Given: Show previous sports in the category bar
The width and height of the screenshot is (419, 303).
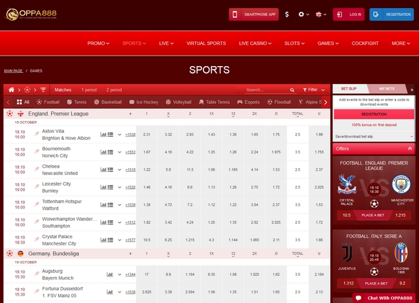Looking at the screenshot, I should click(x=8, y=102).
